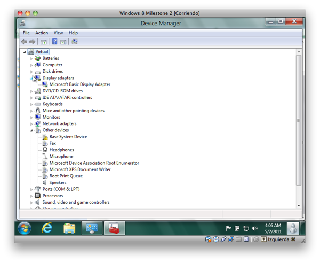320x263 pixels.
Task: Click the Control Panel taskbar icon
Action: pos(92,228)
